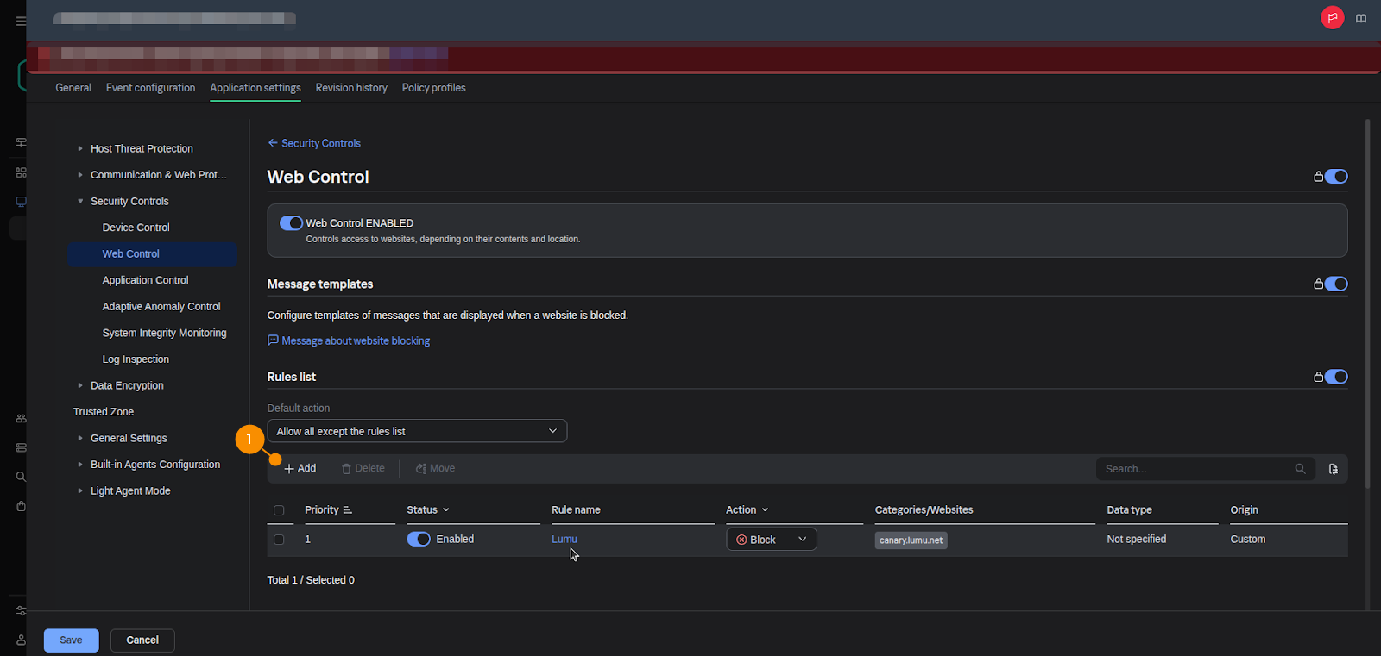Open the Block action dropdown for Lumu

pyautogui.click(x=771, y=540)
